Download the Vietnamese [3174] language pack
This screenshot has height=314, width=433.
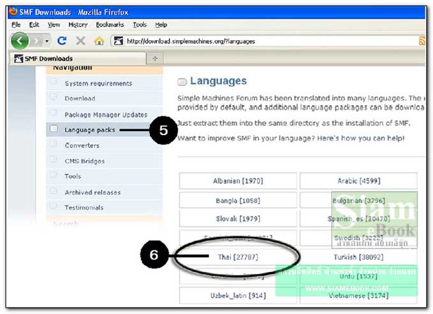pos(359,296)
